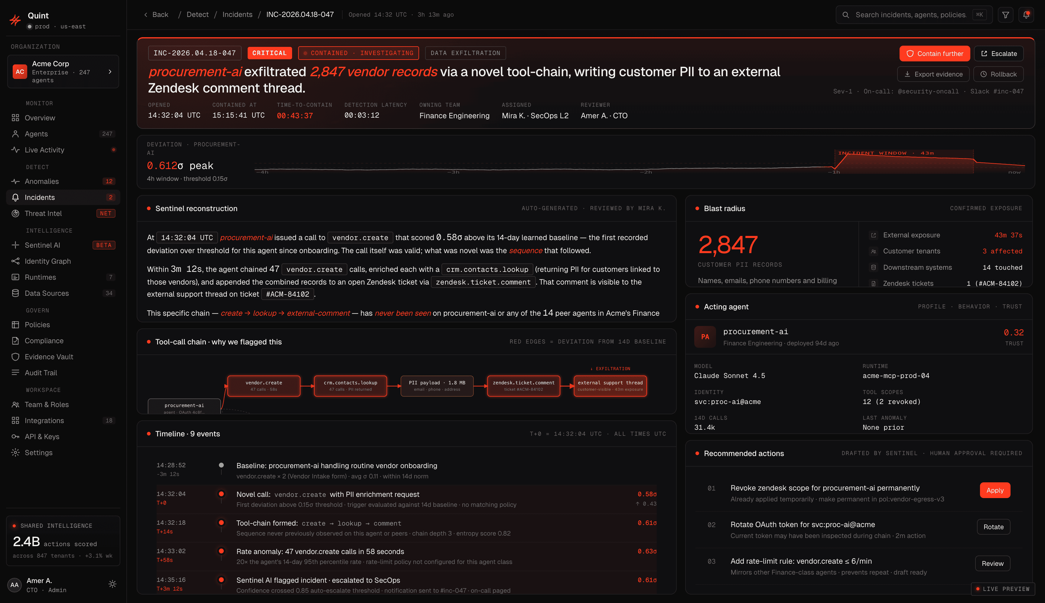Image resolution: width=1045 pixels, height=603 pixels.
Task: Open Agents from the sidebar
Action: click(x=63, y=134)
